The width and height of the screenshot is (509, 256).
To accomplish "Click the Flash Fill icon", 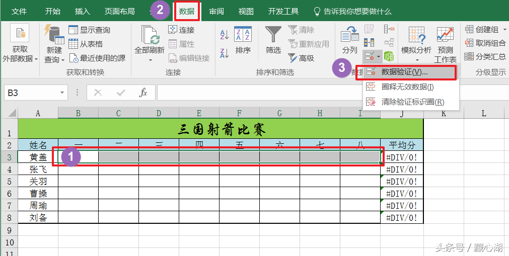I will click(369, 30).
